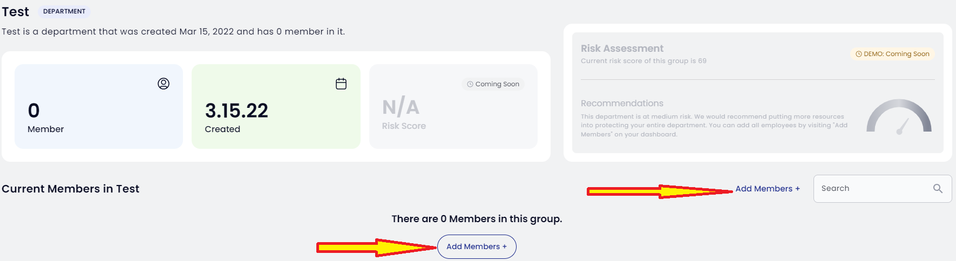
Task: Click the DEMO: Coming Soon badge
Action: [x=892, y=54]
